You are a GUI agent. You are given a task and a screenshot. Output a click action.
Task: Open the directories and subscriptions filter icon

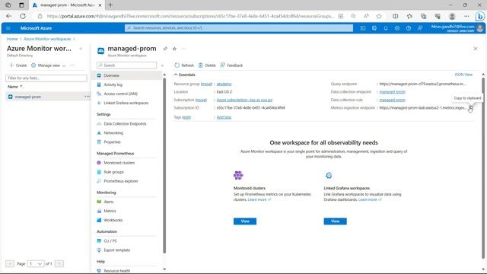(x=374, y=28)
